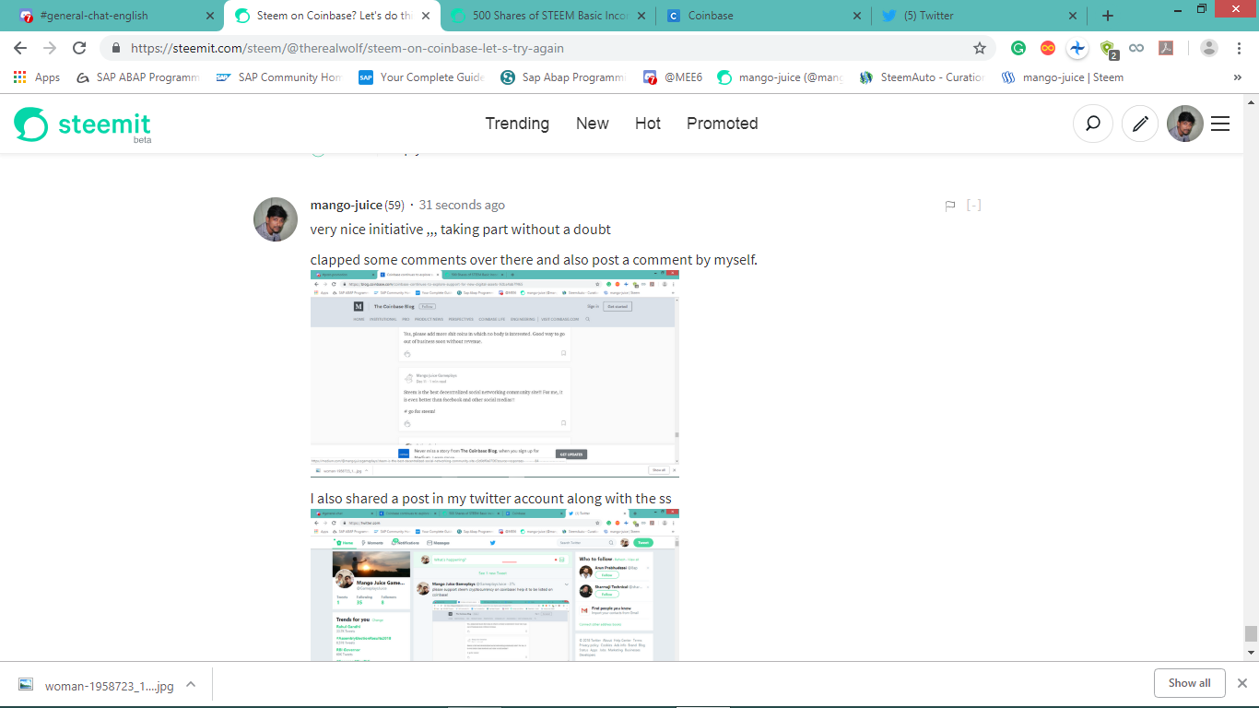Open Trending feed
This screenshot has height=708, width=1259.
click(517, 124)
